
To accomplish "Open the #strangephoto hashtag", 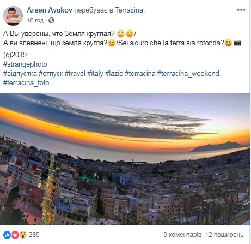I will click(25, 64).
